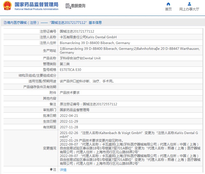This screenshot has height=174, width=205.
Task: Click the 其他内容 row label
Action: (x=50, y=98)
